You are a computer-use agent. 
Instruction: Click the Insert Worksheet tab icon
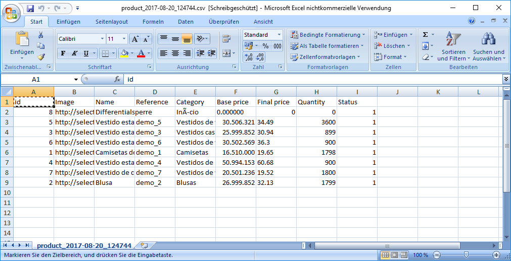145,245
